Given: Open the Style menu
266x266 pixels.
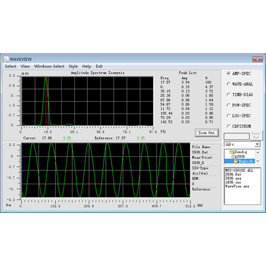Looking at the screenshot, I should (x=73, y=66).
